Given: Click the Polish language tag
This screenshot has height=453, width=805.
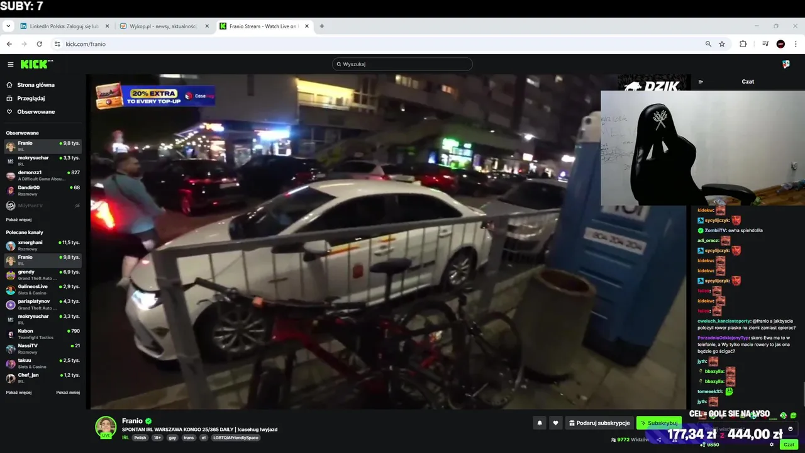Looking at the screenshot, I should coord(140,438).
